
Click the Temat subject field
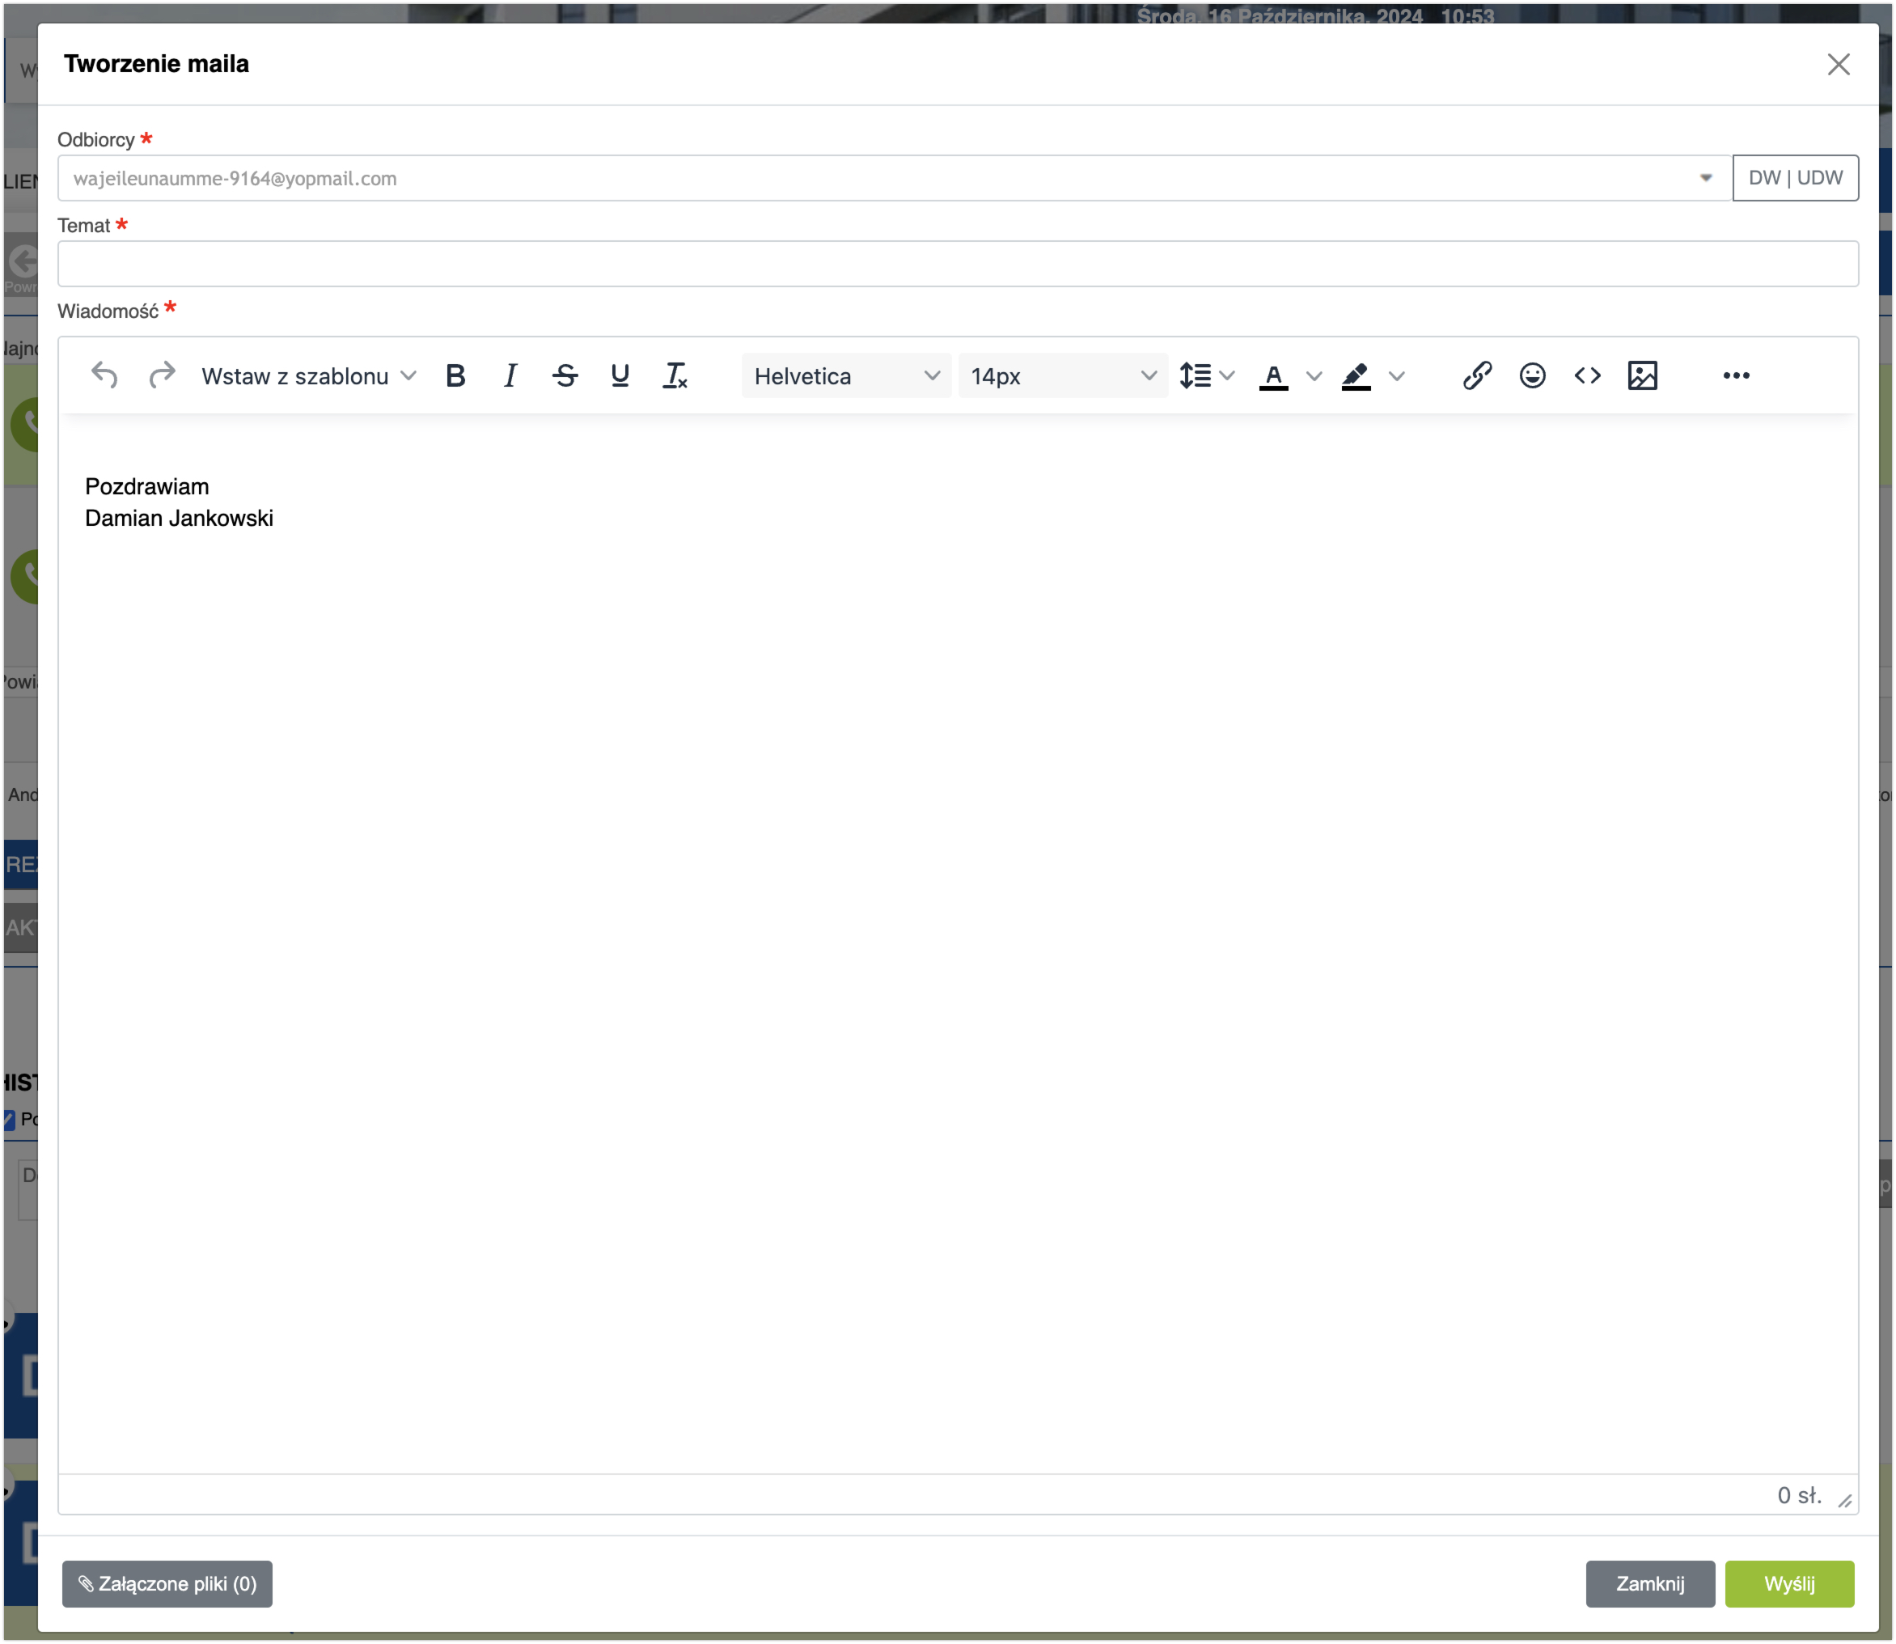click(957, 265)
